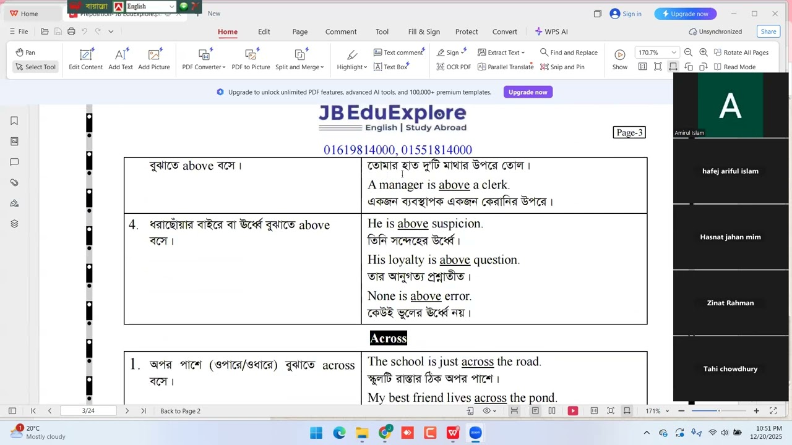Image resolution: width=792 pixels, height=445 pixels.
Task: Expand the quick access toolbar chevron
Action: 111,32
